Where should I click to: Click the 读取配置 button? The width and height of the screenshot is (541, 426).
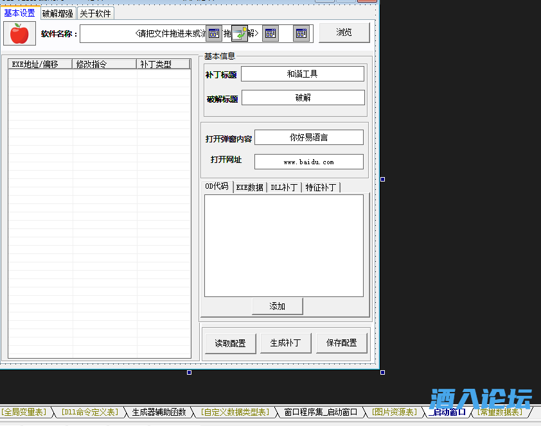click(x=230, y=343)
